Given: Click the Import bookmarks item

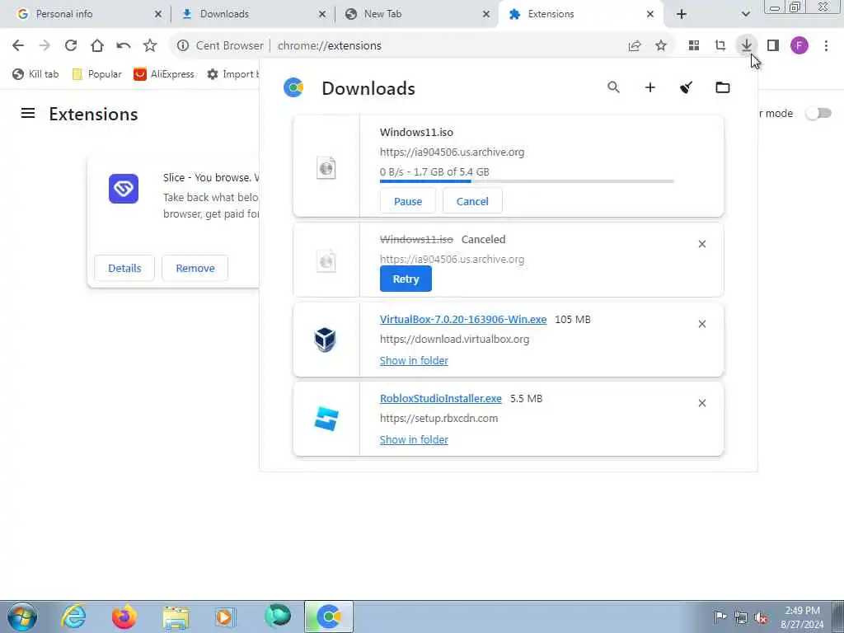Looking at the screenshot, I should pos(232,74).
